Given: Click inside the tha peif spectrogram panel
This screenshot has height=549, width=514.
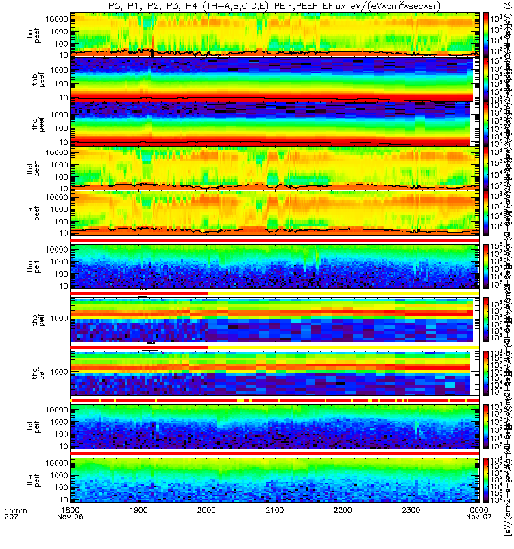Looking at the screenshot, I should point(275,266).
